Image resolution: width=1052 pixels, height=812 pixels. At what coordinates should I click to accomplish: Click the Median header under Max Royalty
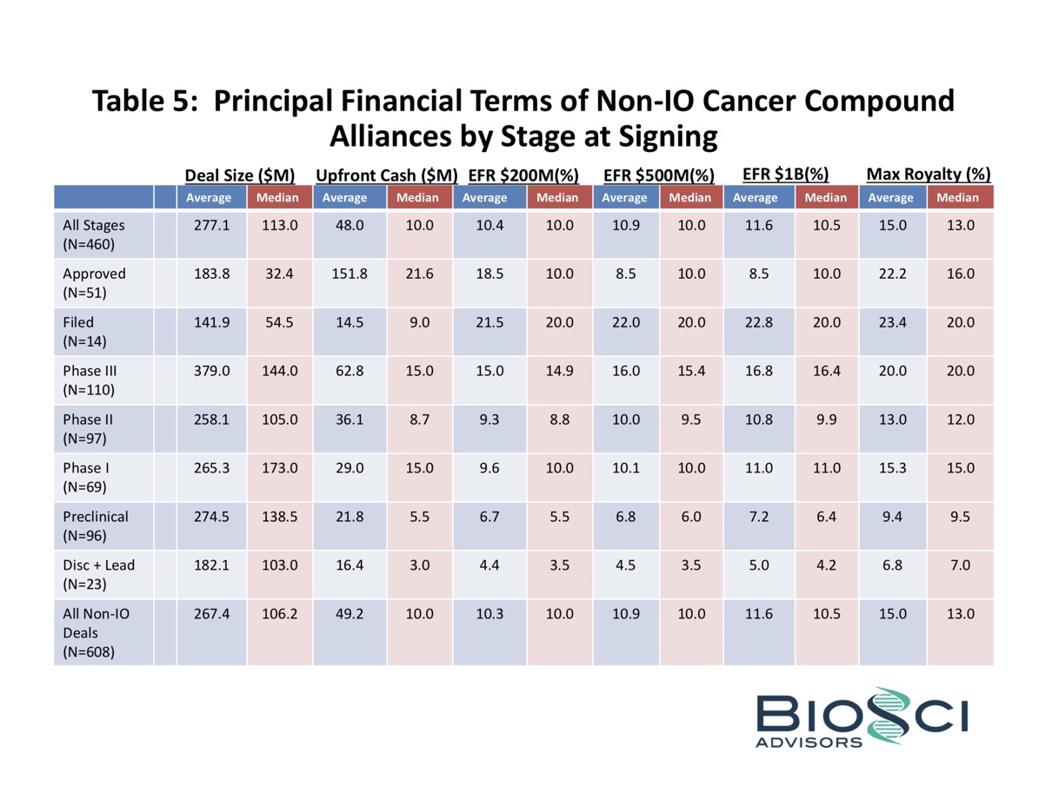tap(959, 197)
